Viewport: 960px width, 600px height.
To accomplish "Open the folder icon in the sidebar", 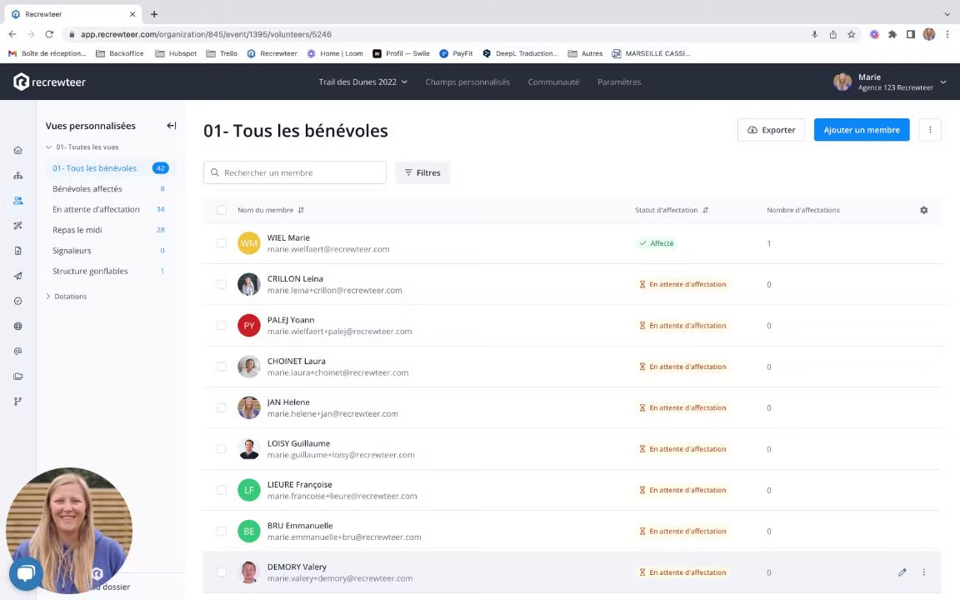I will point(17,377).
